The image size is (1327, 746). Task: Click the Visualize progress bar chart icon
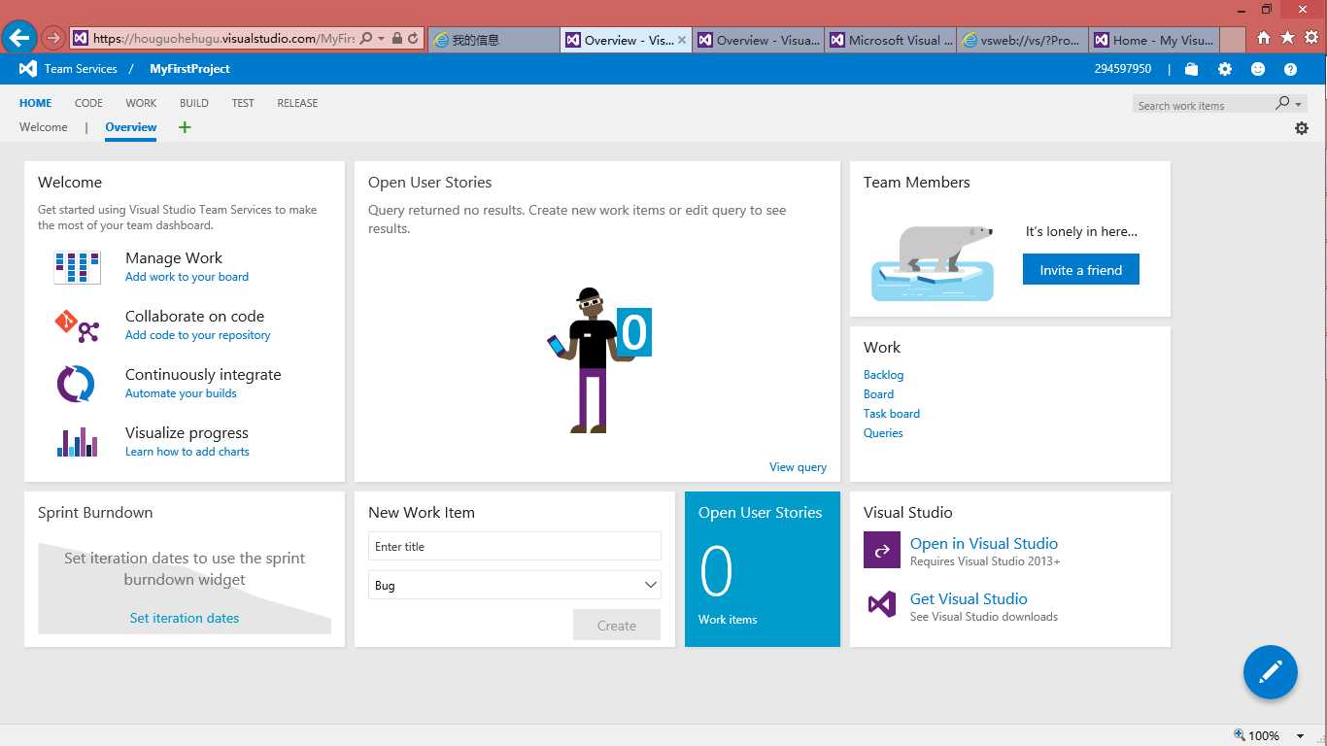(x=77, y=442)
